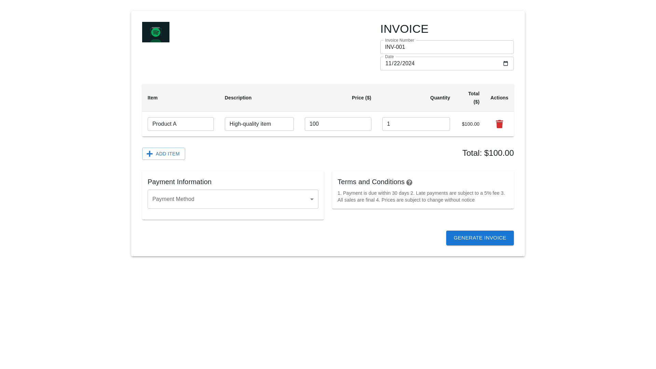The image size is (656, 369).
Task: Click the quantity input showing 1
Action: tap(415, 124)
